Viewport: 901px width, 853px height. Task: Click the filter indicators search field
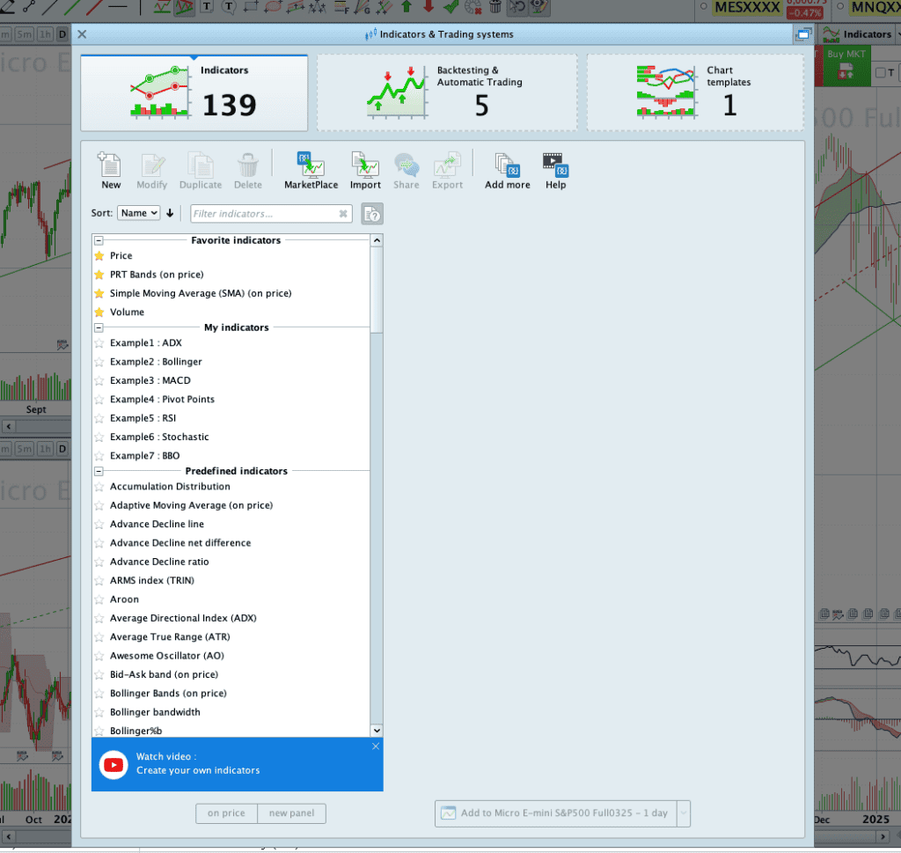point(264,213)
